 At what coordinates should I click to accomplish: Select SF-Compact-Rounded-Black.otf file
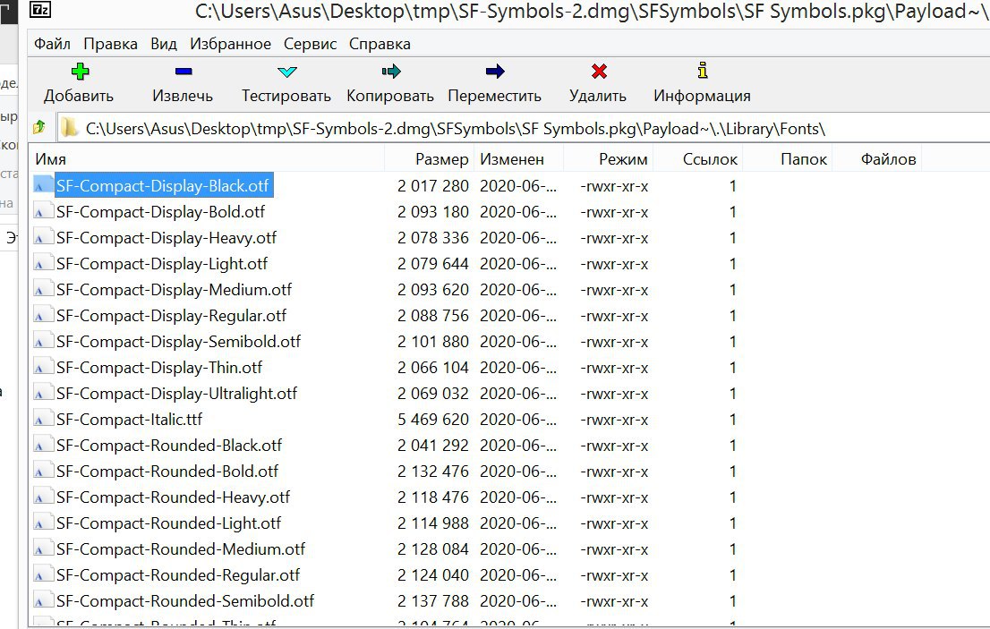coord(168,446)
